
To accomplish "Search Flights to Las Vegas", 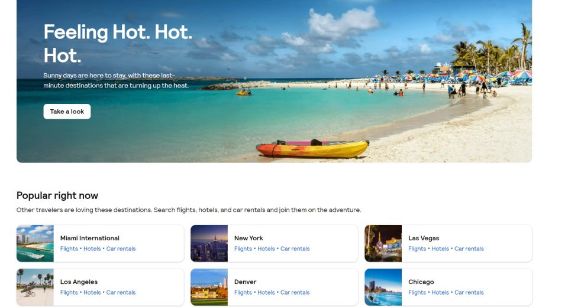I will (417, 249).
